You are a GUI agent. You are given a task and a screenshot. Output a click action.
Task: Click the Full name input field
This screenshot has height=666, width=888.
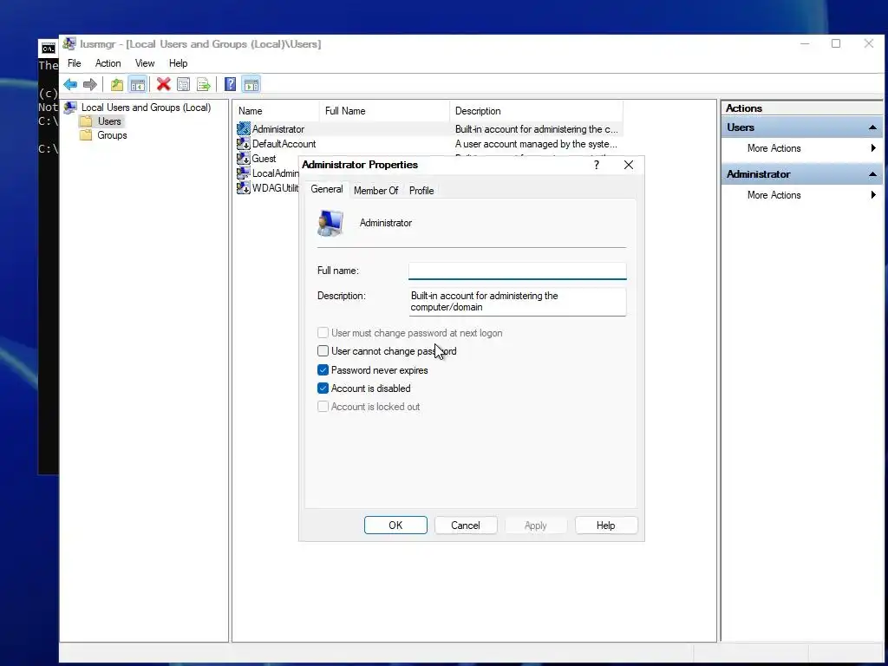pos(517,271)
